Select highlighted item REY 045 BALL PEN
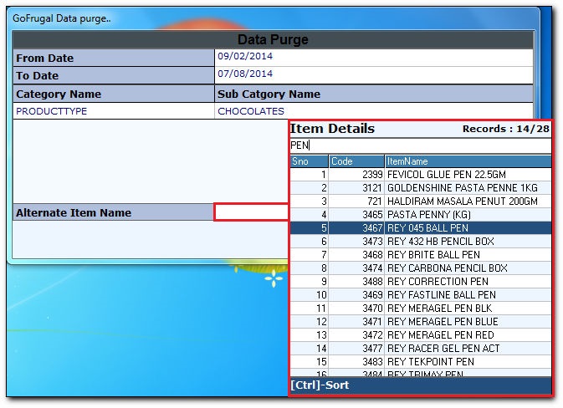This screenshot has height=408, width=563. [421, 228]
